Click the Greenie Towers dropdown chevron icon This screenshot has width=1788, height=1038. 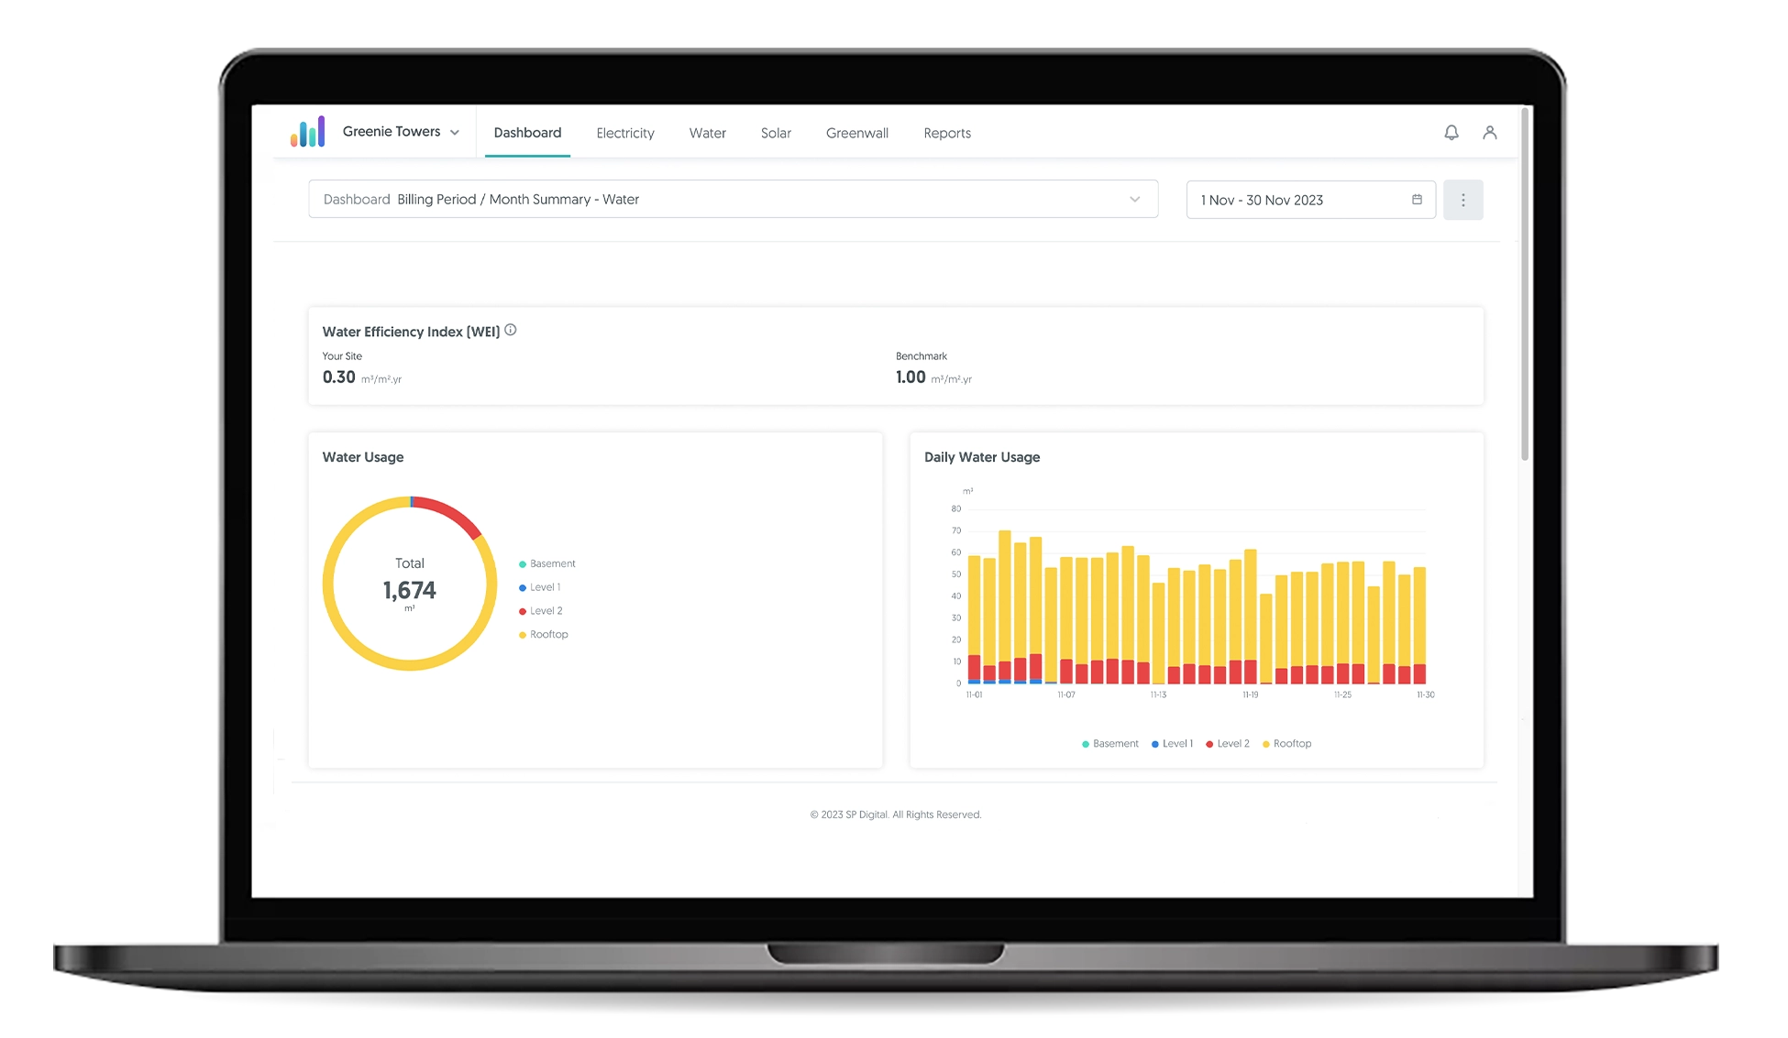[x=457, y=132]
